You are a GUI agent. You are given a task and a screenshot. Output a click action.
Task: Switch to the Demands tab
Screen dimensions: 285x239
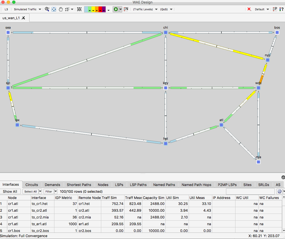tap(52, 185)
